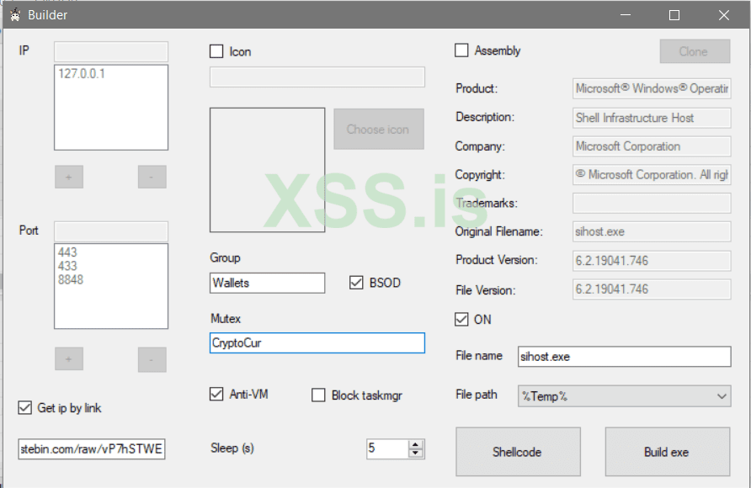The height and width of the screenshot is (488, 751).
Task: Close the Builder window
Action: 724,15
